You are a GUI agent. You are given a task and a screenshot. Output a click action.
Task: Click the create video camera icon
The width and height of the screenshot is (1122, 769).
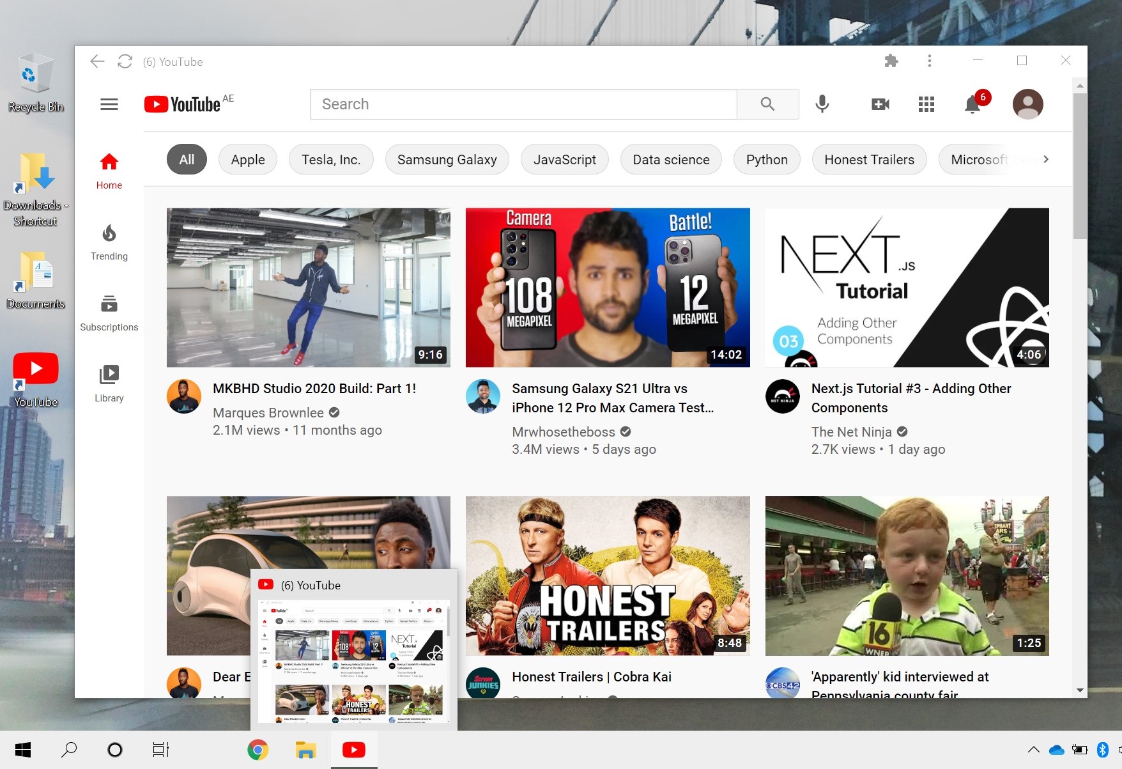[x=880, y=104]
